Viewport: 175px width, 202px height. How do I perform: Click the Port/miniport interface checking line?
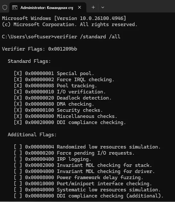point(83,184)
